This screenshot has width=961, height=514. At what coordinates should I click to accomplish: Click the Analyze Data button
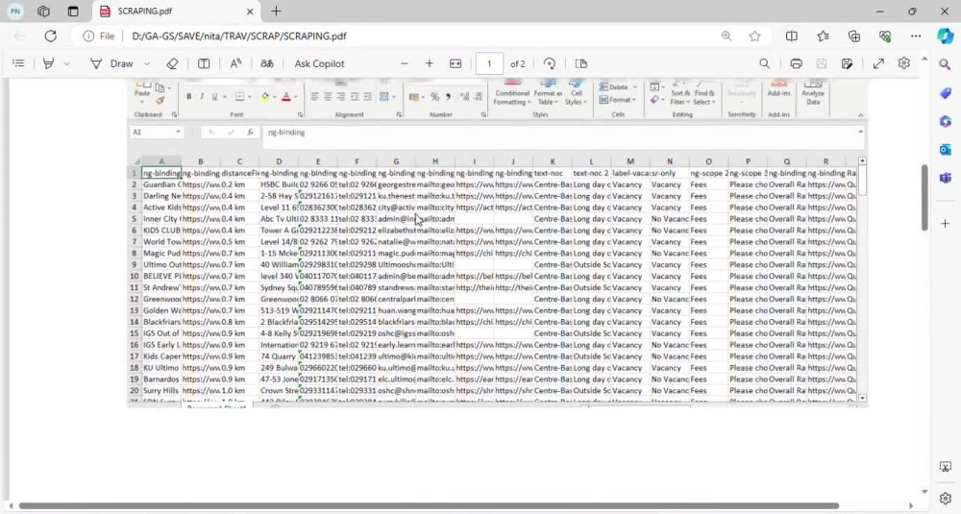[813, 92]
